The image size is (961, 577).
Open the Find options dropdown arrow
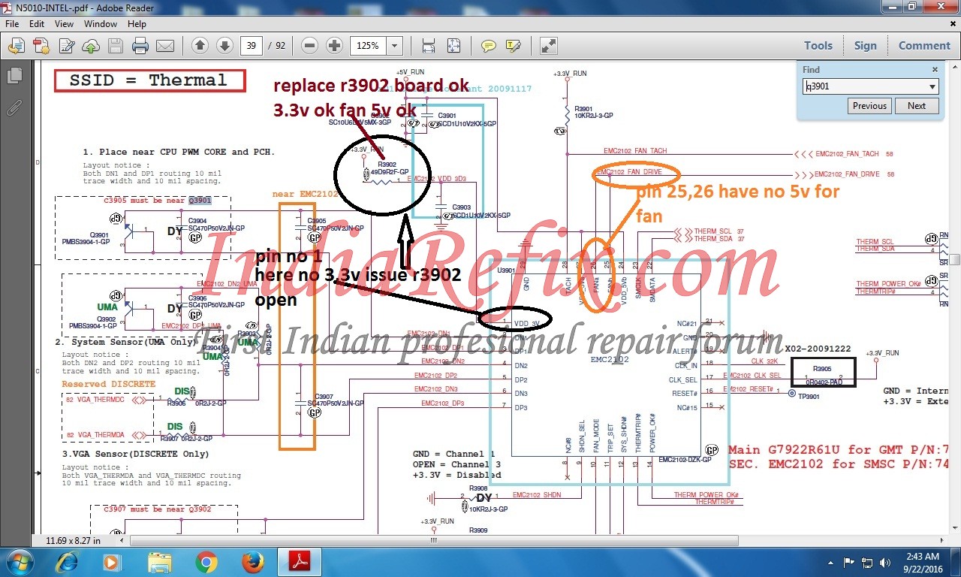click(933, 86)
